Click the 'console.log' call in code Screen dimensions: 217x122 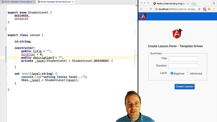(x=31, y=77)
